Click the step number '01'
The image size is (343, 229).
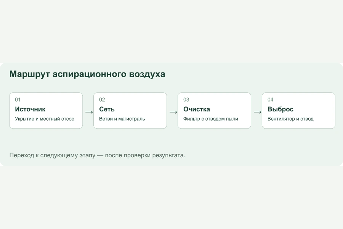[18, 100]
